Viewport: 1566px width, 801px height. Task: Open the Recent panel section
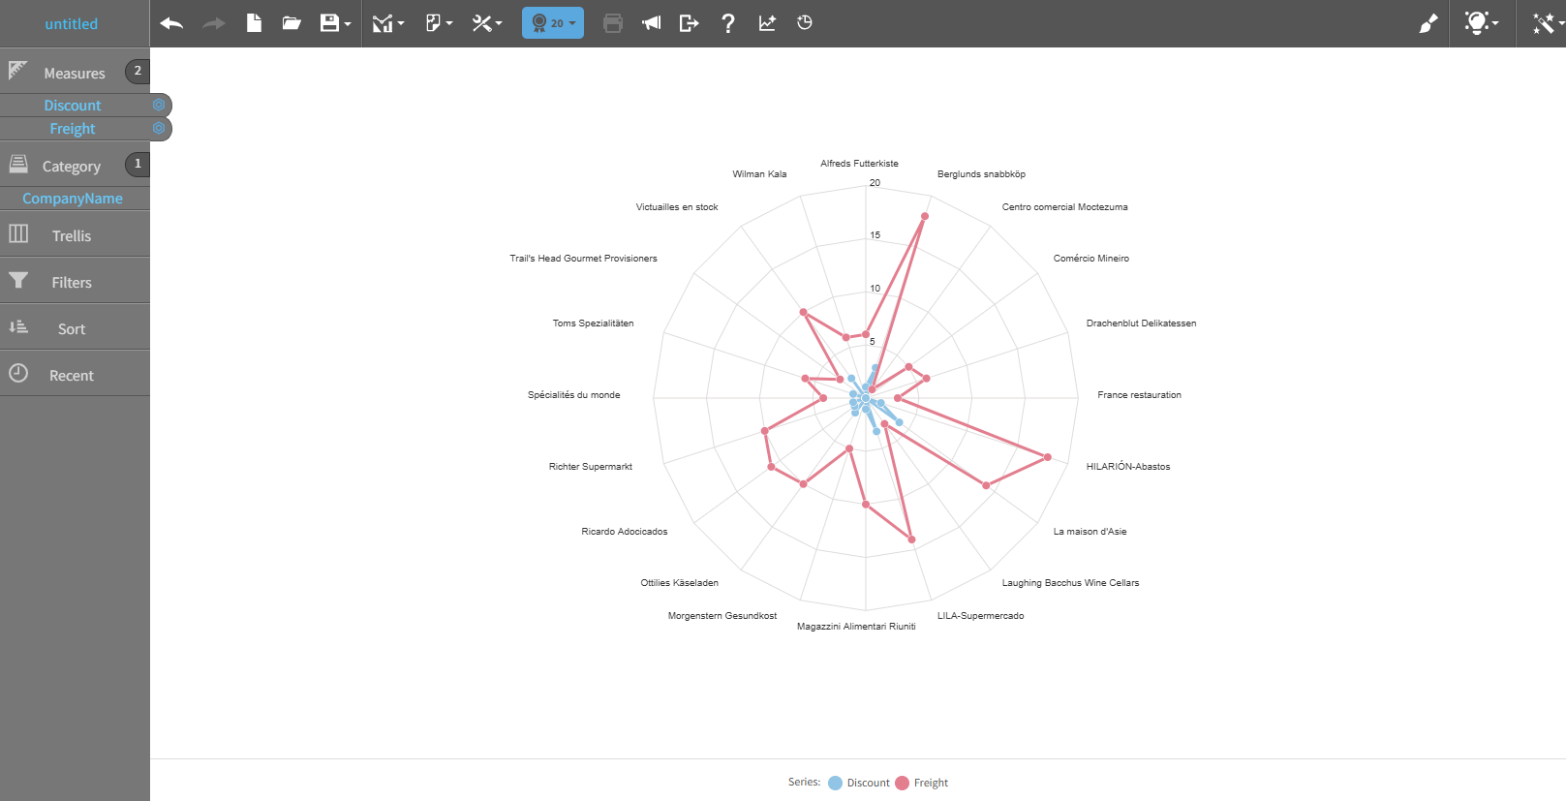point(75,373)
